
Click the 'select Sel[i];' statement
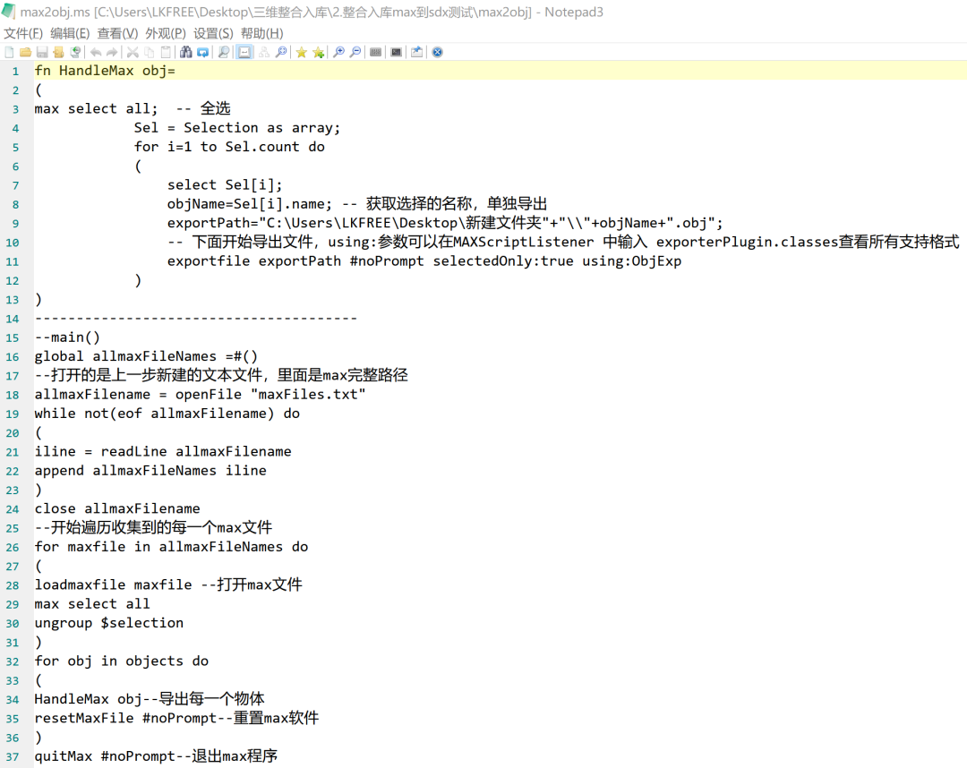225,185
